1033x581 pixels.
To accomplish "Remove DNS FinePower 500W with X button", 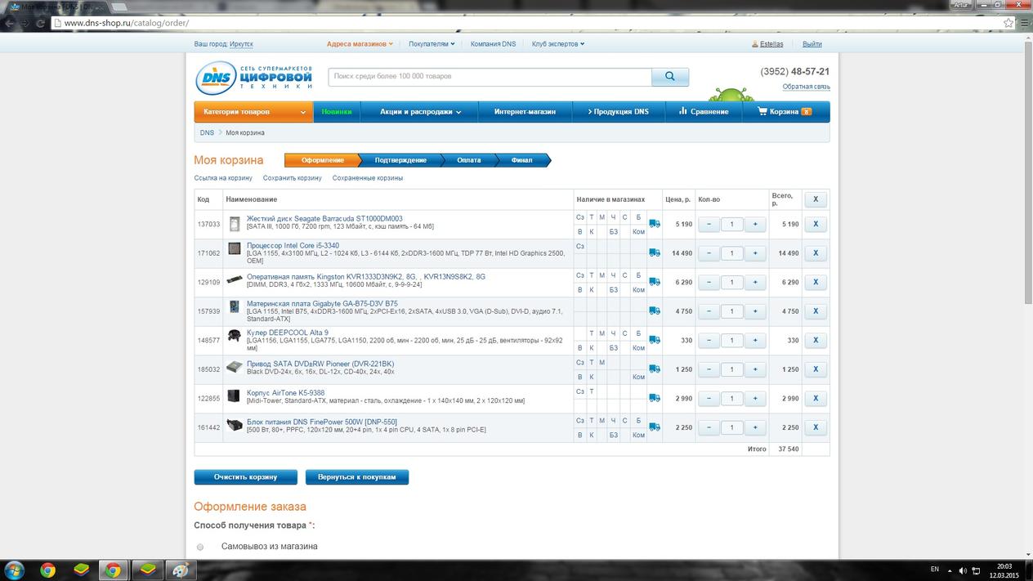I will point(816,427).
